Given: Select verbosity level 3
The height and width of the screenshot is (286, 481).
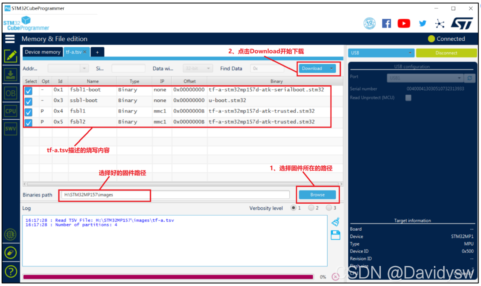Looking at the screenshot, I should click(x=329, y=208).
